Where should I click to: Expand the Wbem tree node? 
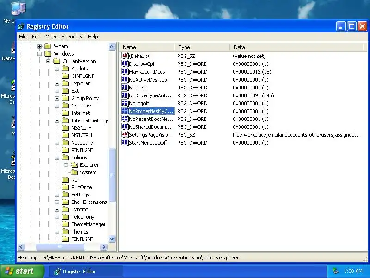click(39, 46)
